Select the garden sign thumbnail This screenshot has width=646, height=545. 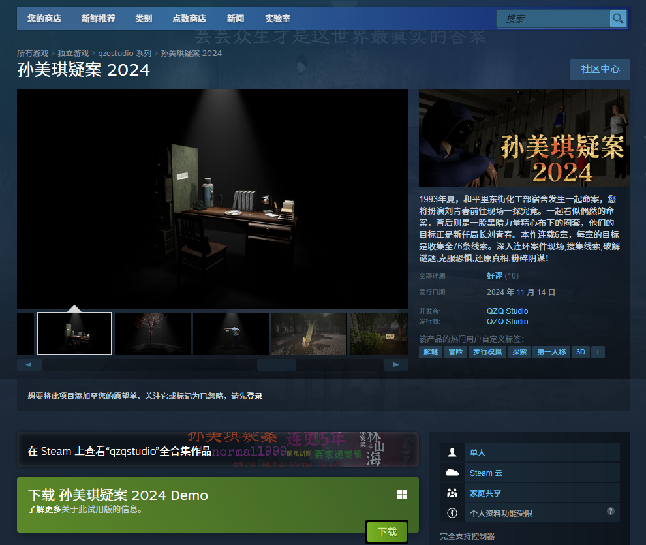tap(379, 334)
